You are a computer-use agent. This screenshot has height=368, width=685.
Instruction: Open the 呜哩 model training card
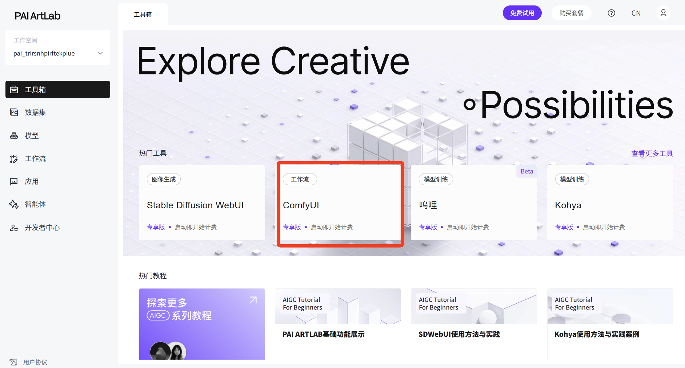[474, 203]
